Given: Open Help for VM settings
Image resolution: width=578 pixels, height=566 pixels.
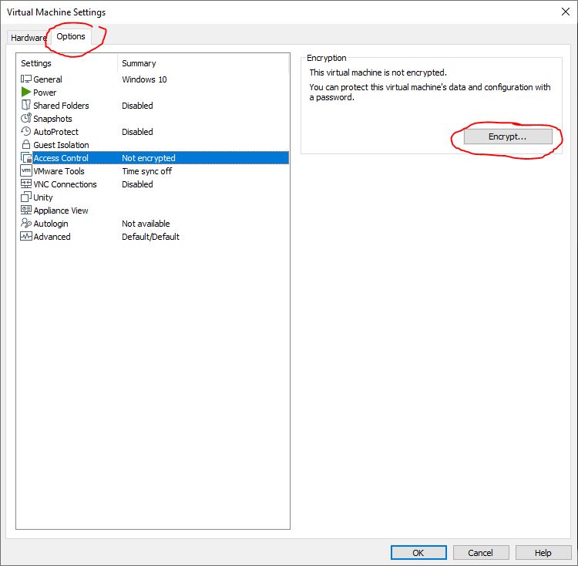Looking at the screenshot, I should point(543,553).
